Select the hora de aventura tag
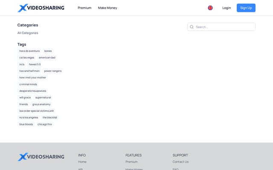The width and height of the screenshot is (273, 170). (x=29, y=51)
